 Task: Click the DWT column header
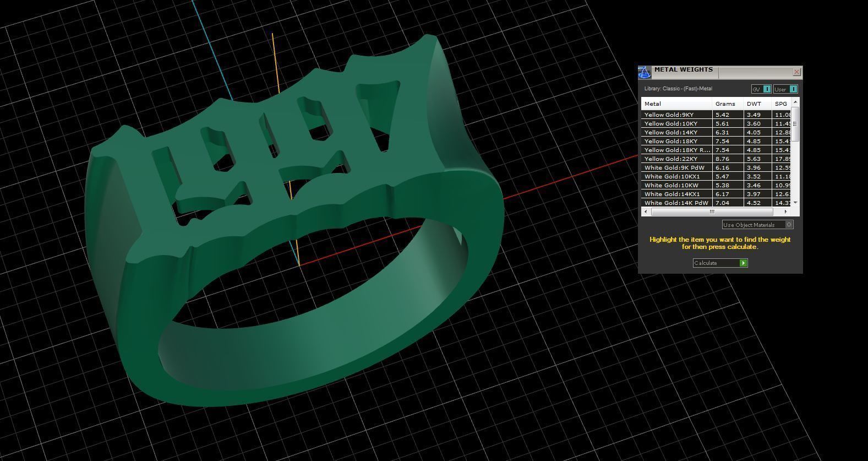[757, 104]
